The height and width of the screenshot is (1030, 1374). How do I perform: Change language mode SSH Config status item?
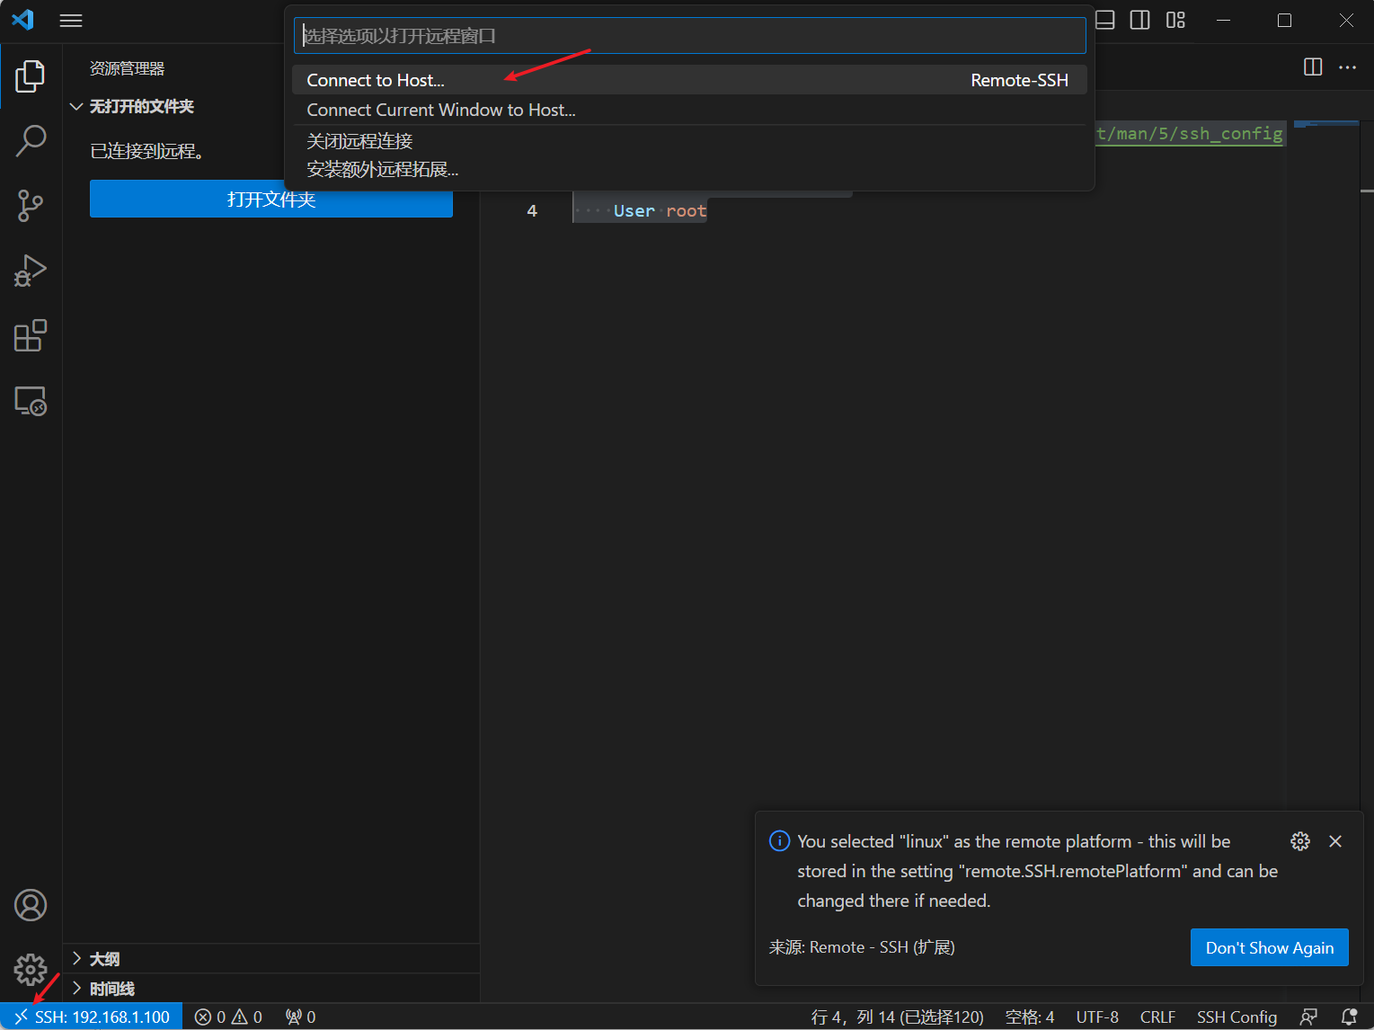click(x=1237, y=1017)
